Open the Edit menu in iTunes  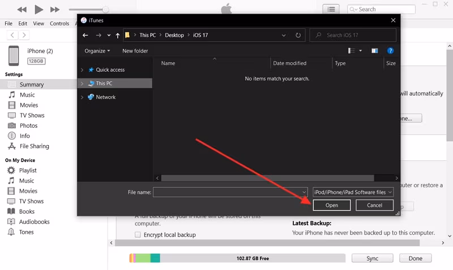pyautogui.click(x=23, y=24)
